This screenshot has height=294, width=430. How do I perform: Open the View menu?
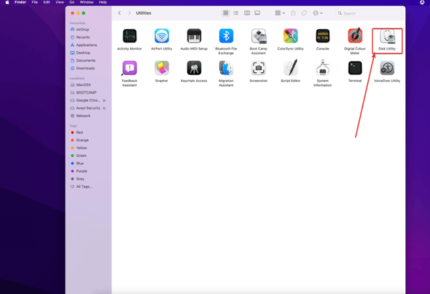(x=59, y=2)
